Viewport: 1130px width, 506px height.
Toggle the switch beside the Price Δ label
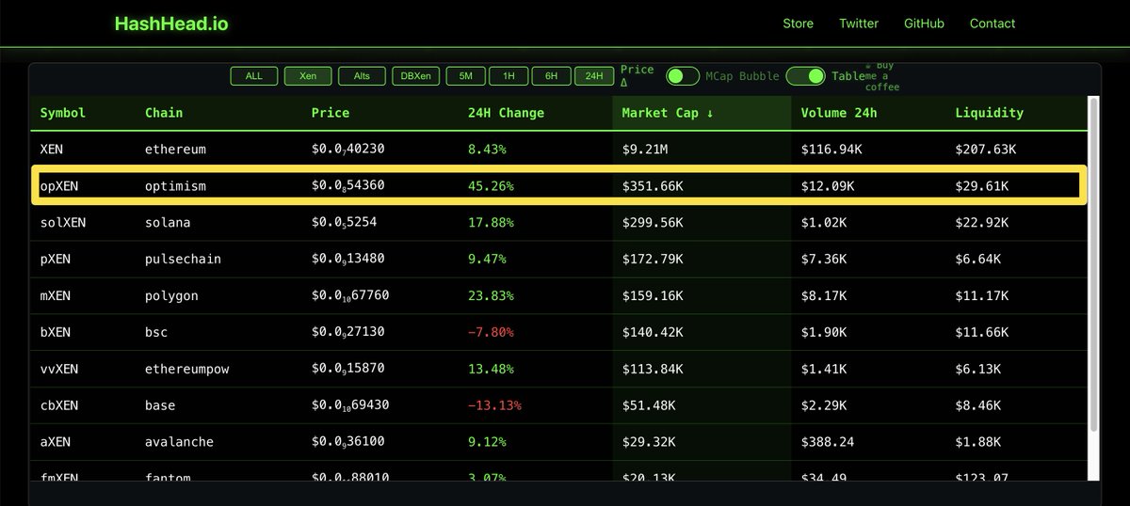pos(683,76)
